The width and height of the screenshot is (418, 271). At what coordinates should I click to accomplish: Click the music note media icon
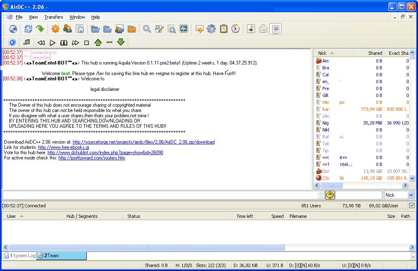click(x=27, y=42)
